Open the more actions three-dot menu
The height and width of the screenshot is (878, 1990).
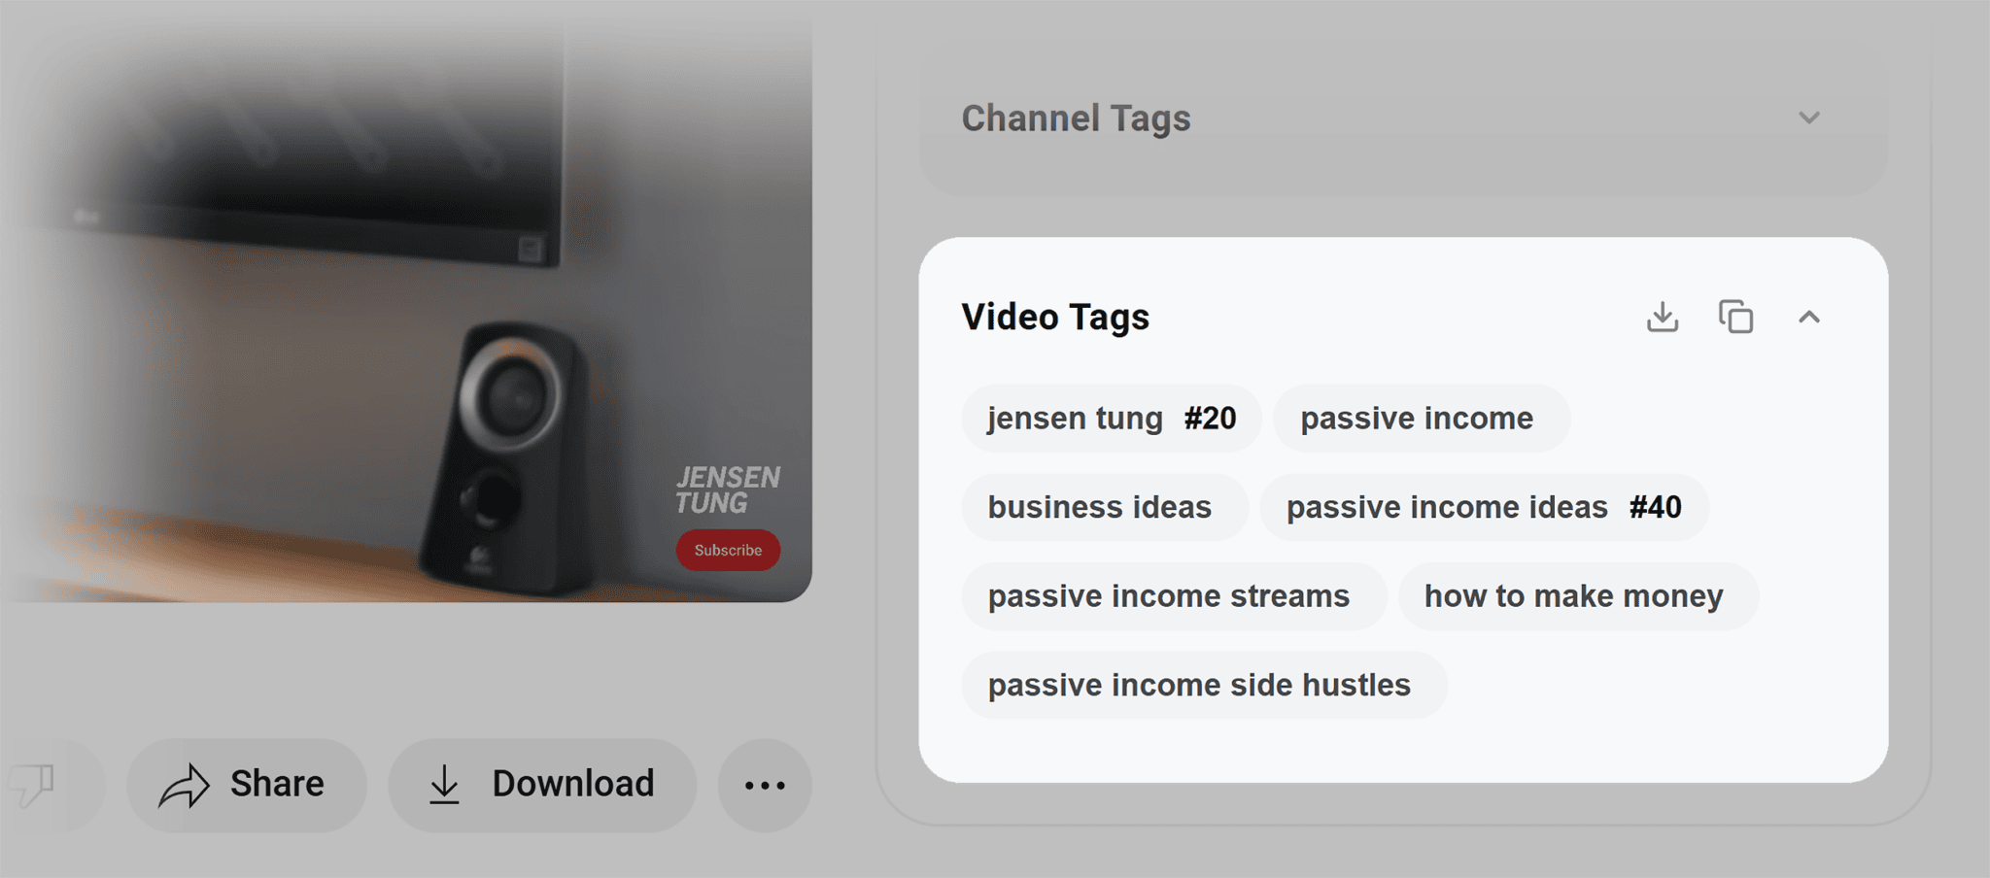[765, 785]
